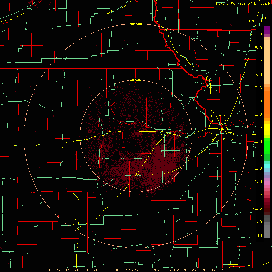Click the "50 NMI" range ring label
Viewport: 272px width, 272px height.
[x=136, y=80]
